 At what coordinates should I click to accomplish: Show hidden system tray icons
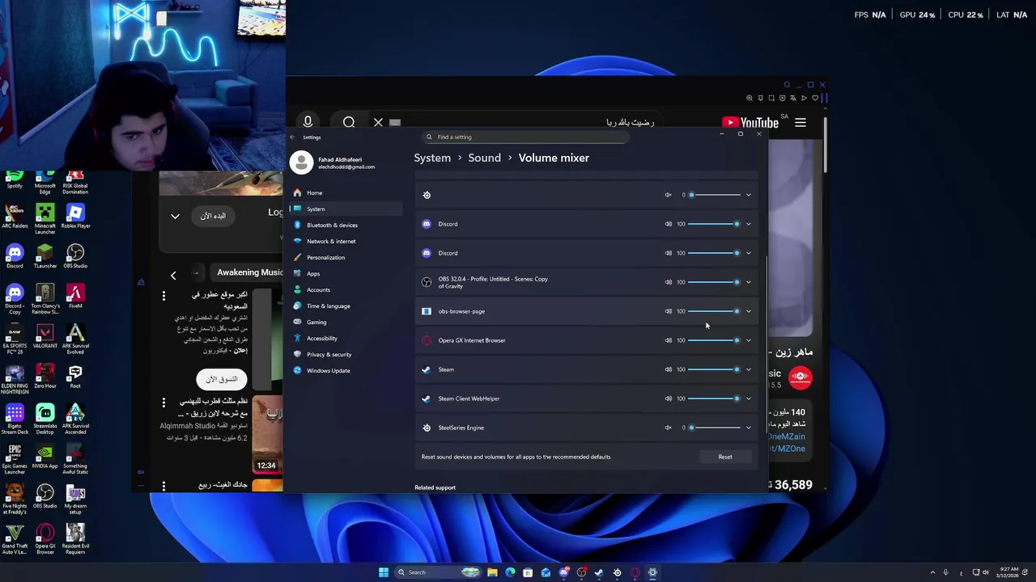pyautogui.click(x=932, y=572)
